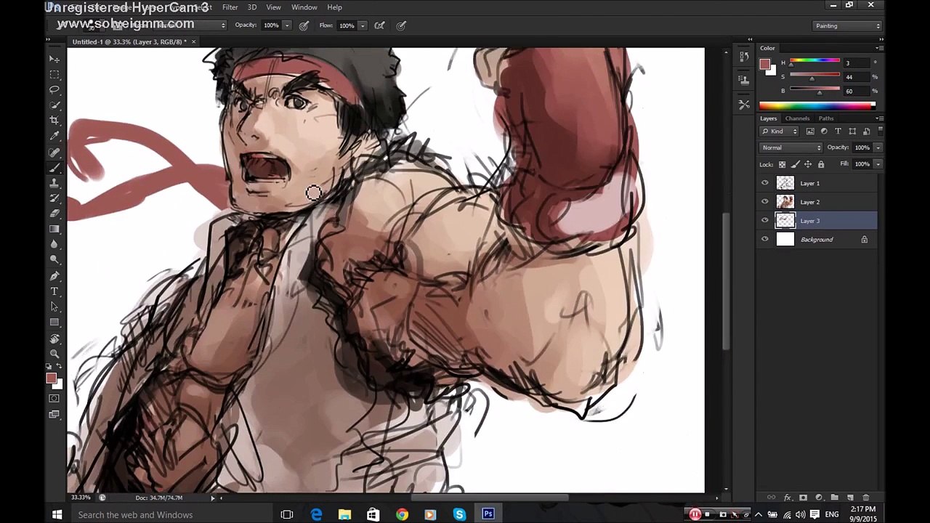Enable airbrush-style build-up in options bar
This screenshot has width=930, height=523.
pyautogui.click(x=379, y=25)
